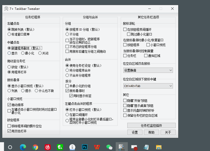Viewport: 210px width, 151px height.
Task: Launch WPS Office from the taskbar
Action: (x=97, y=147)
